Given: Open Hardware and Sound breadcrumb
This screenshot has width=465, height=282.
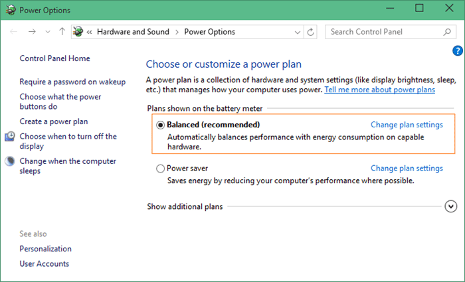Looking at the screenshot, I should click(133, 32).
